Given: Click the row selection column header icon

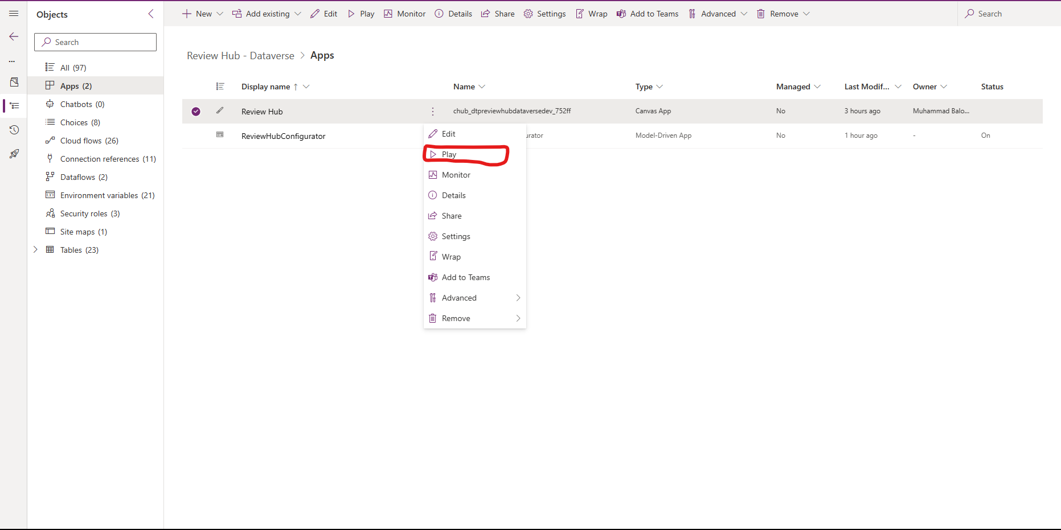Looking at the screenshot, I should point(220,86).
